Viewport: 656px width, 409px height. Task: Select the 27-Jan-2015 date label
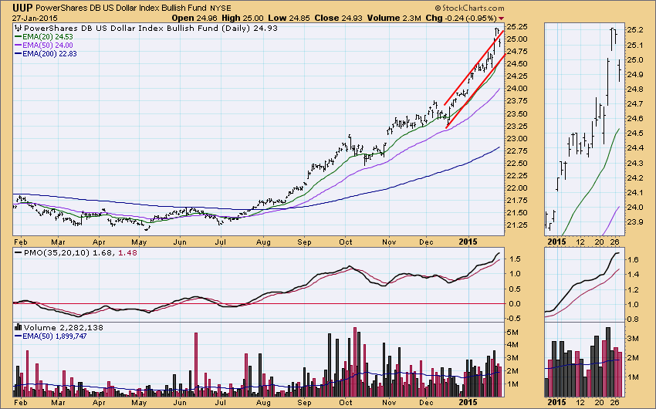click(x=35, y=19)
